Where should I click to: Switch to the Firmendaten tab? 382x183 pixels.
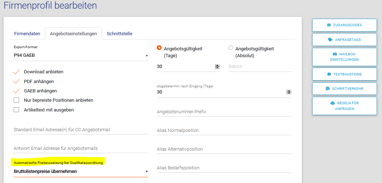pos(27,34)
